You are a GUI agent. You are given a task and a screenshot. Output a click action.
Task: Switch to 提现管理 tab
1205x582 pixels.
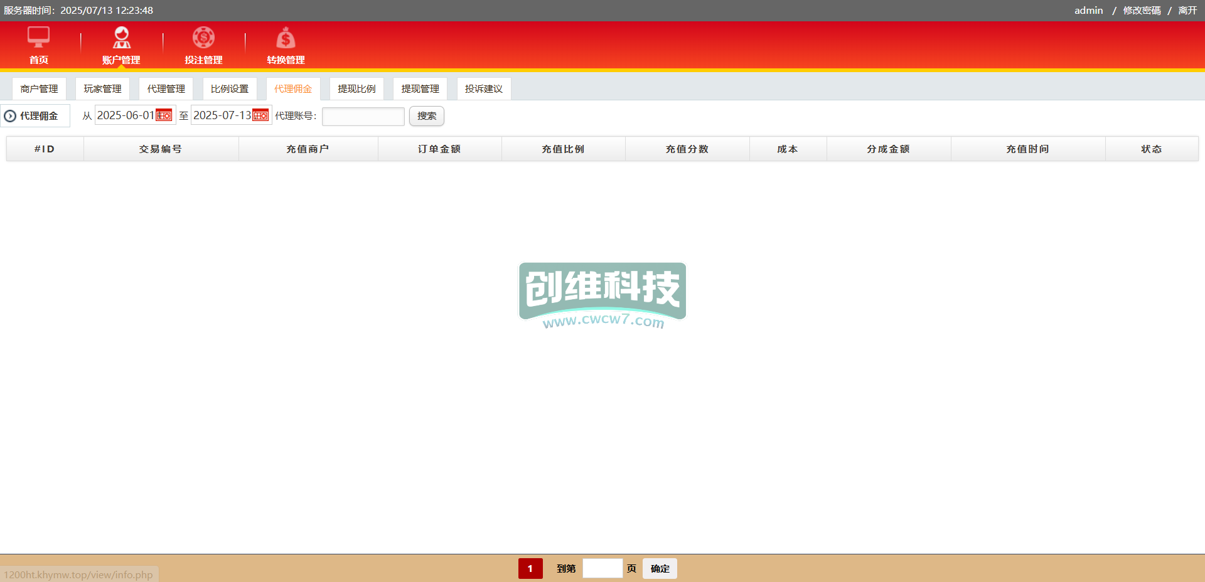coord(420,89)
